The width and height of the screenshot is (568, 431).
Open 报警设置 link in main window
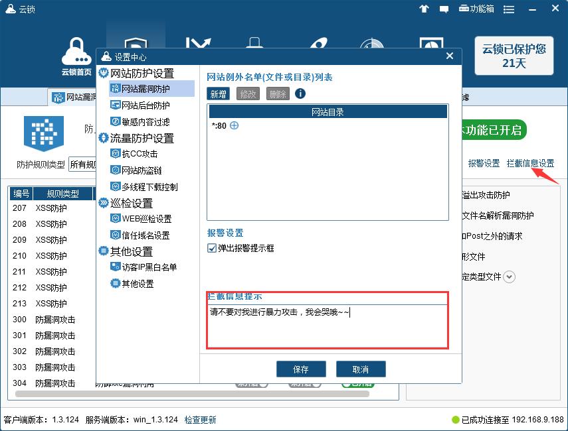pyautogui.click(x=484, y=163)
